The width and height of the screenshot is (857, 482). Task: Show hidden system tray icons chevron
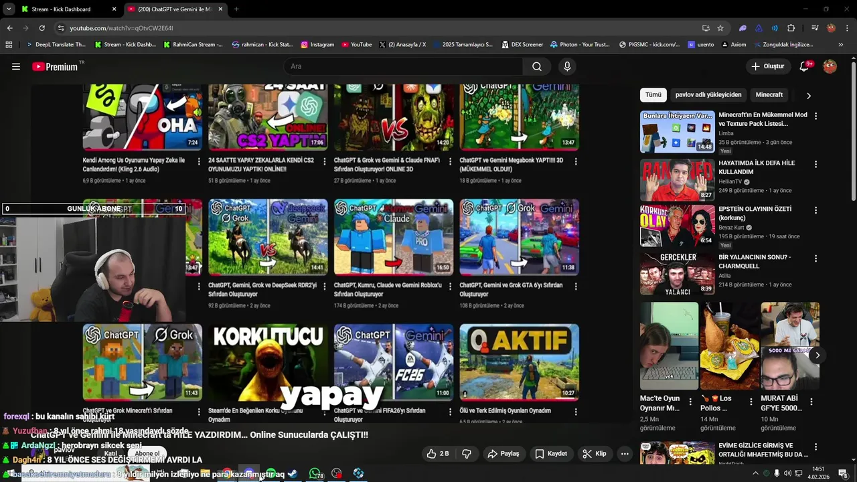(755, 473)
